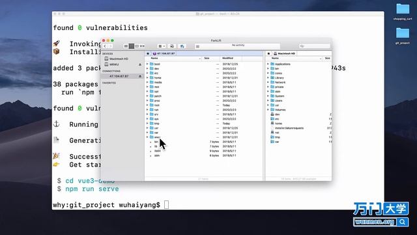Viewport: 417px width, 235px height.
Task: Select the lib64 symlink row
Action: click(204, 151)
